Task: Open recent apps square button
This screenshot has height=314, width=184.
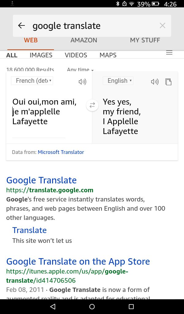Action: point(131,307)
